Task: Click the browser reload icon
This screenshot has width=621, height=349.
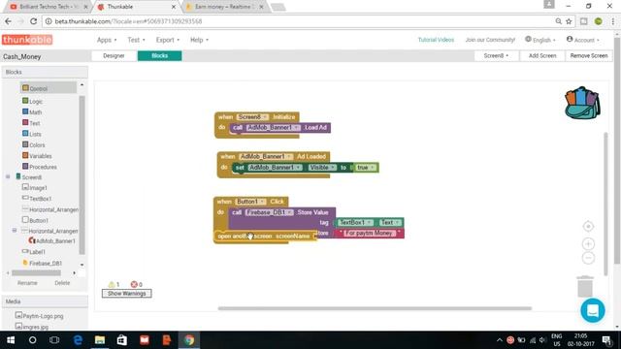Action: 34,21
